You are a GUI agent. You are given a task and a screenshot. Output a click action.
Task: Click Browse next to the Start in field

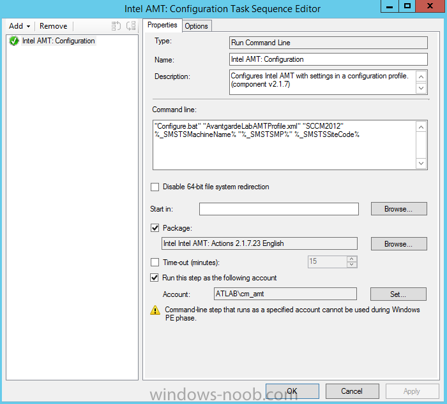(x=398, y=209)
